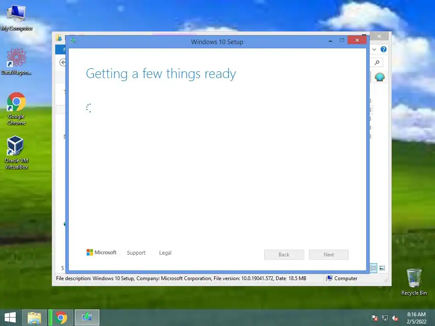Open the My Computer desktop icon
435x326 pixels.
coord(17,17)
